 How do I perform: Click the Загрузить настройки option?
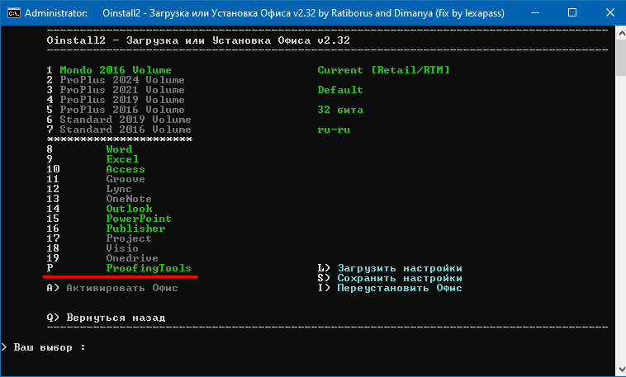pos(390,268)
